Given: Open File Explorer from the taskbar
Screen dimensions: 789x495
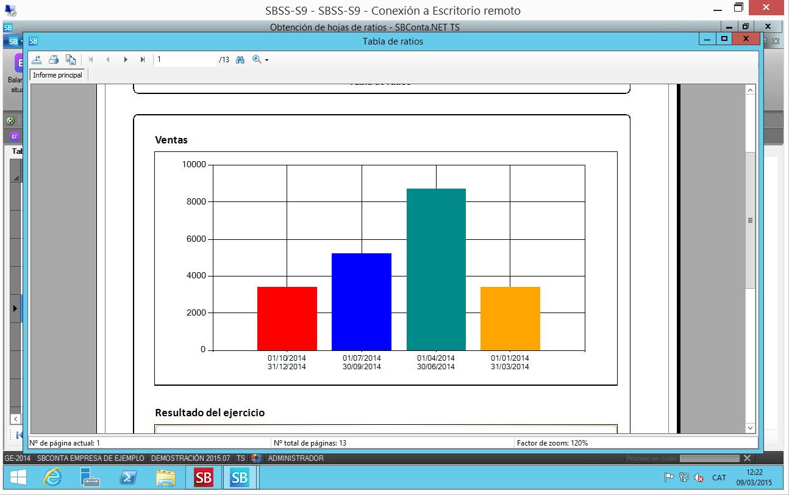Looking at the screenshot, I should point(165,477).
